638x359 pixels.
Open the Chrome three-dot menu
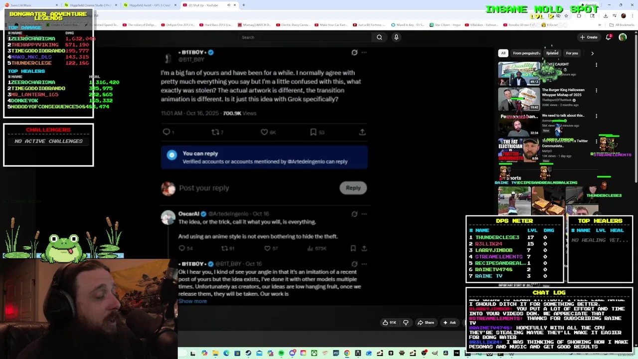coord(633,16)
